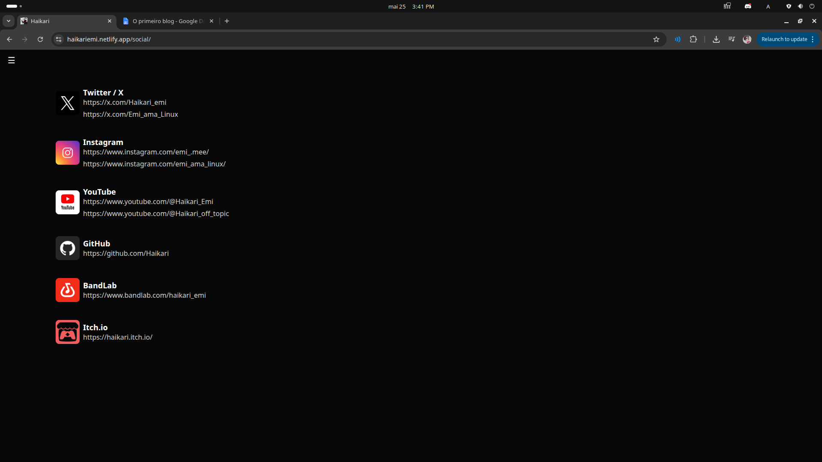Image resolution: width=822 pixels, height=462 pixels.
Task: Click the Twitter / X heading text
Action: click(103, 93)
